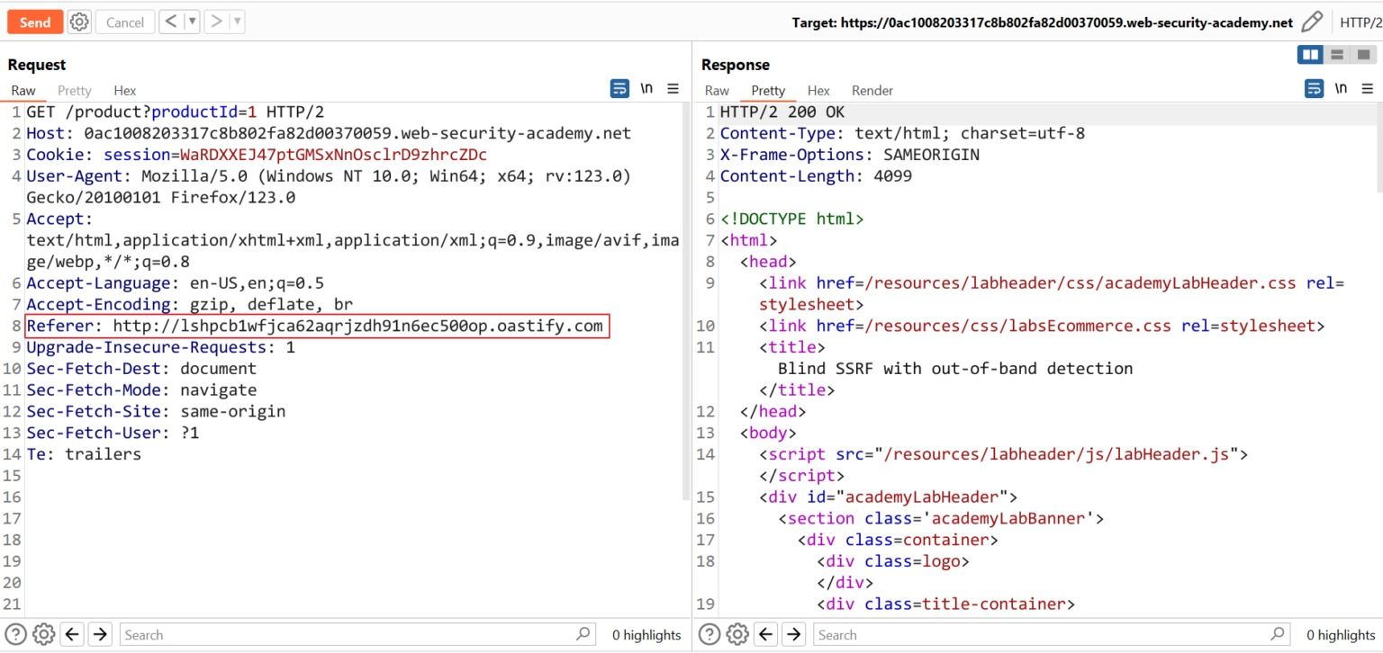Select the Pretty tab in Response
Screen dimensions: 1383x653
[x=768, y=90]
